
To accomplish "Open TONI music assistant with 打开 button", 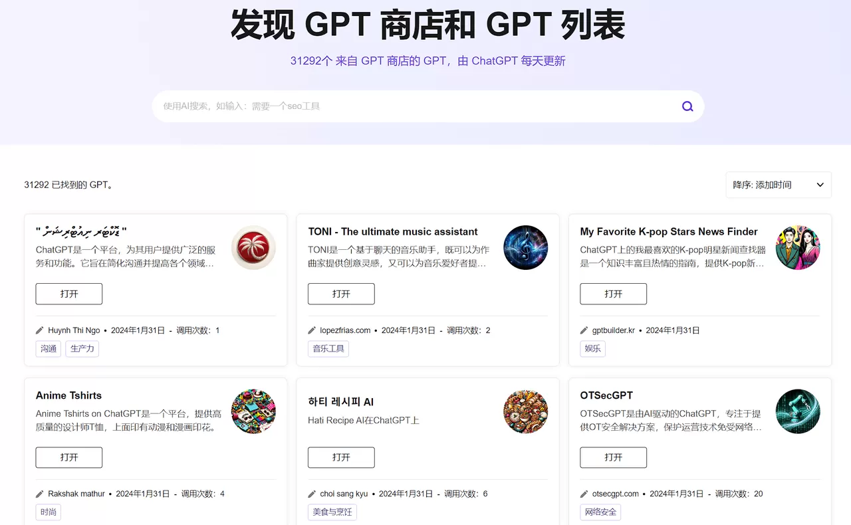I will pyautogui.click(x=340, y=294).
